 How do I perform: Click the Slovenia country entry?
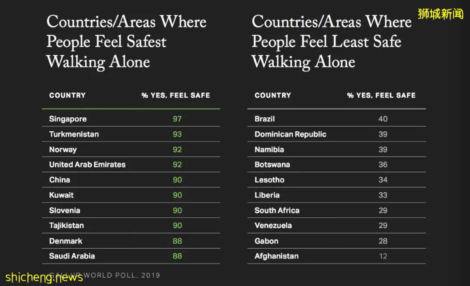tap(65, 210)
